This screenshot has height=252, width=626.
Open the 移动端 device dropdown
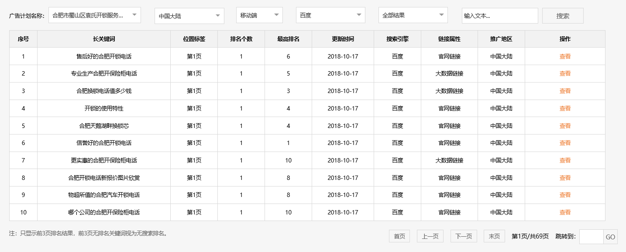259,15
